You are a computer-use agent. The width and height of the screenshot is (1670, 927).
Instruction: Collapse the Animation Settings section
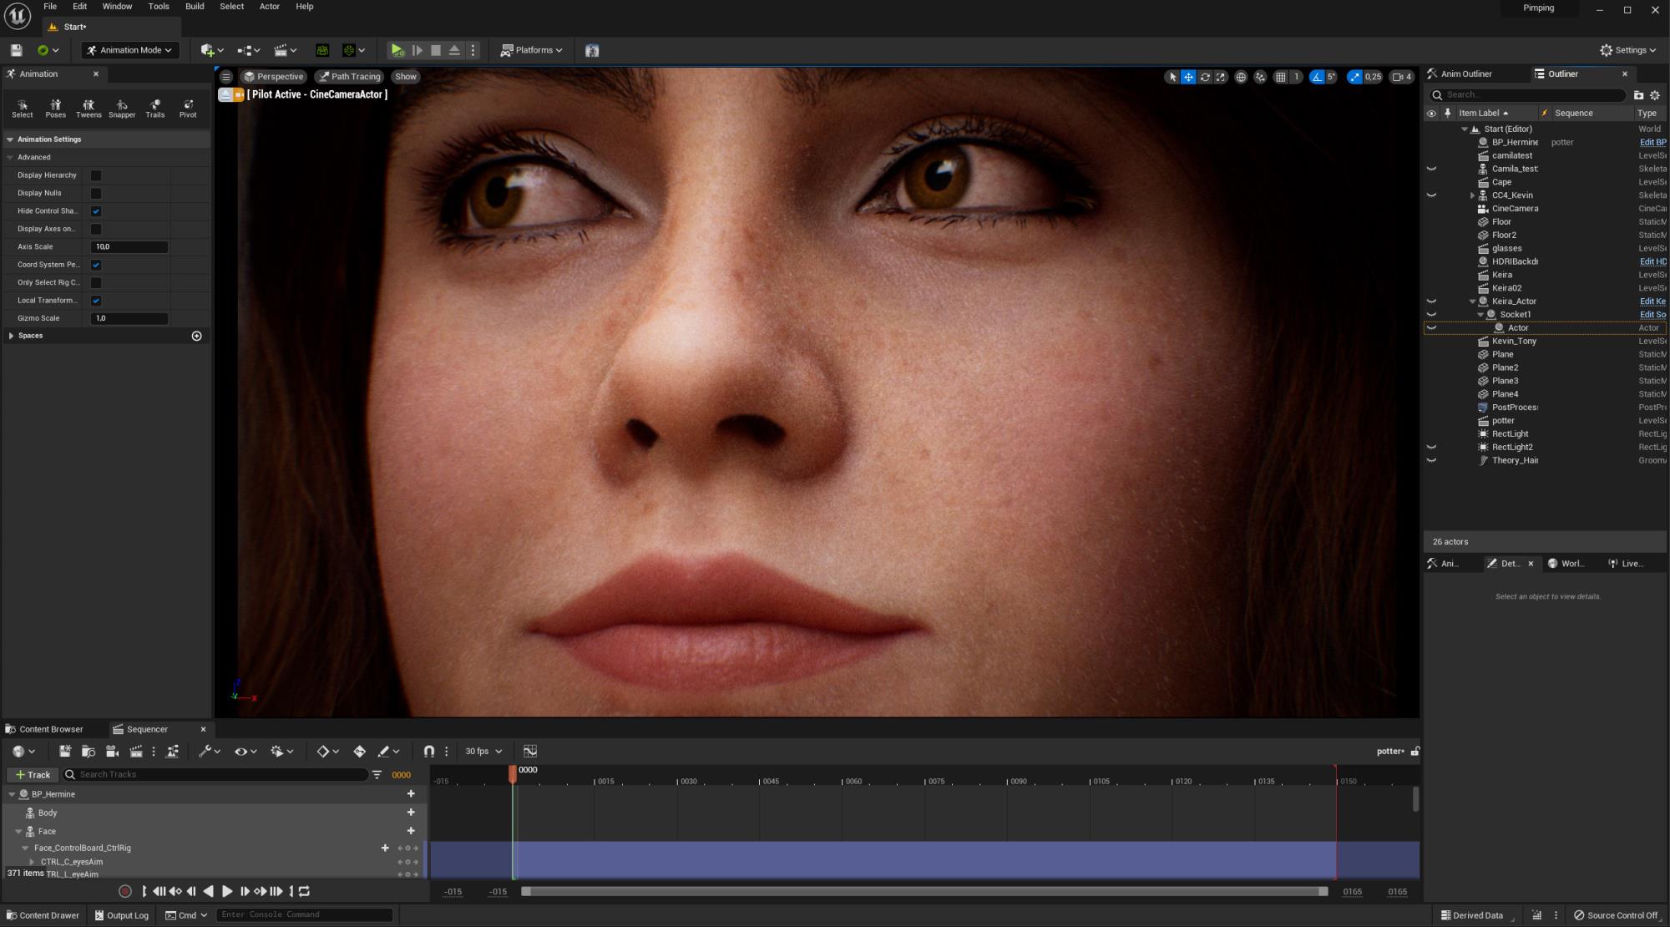tap(10, 139)
